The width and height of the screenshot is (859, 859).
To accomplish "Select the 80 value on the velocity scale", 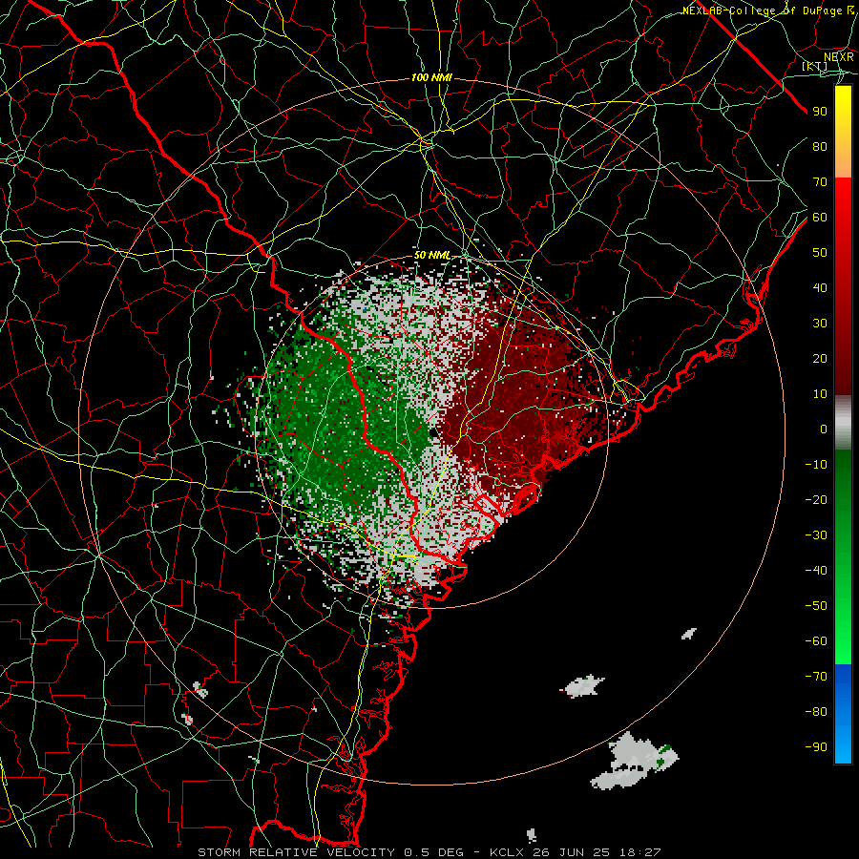I will (820, 146).
